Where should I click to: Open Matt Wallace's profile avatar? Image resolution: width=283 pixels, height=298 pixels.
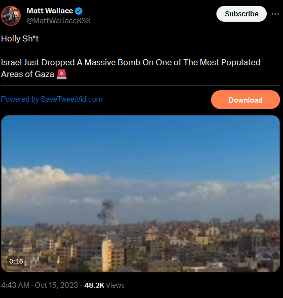[11, 16]
